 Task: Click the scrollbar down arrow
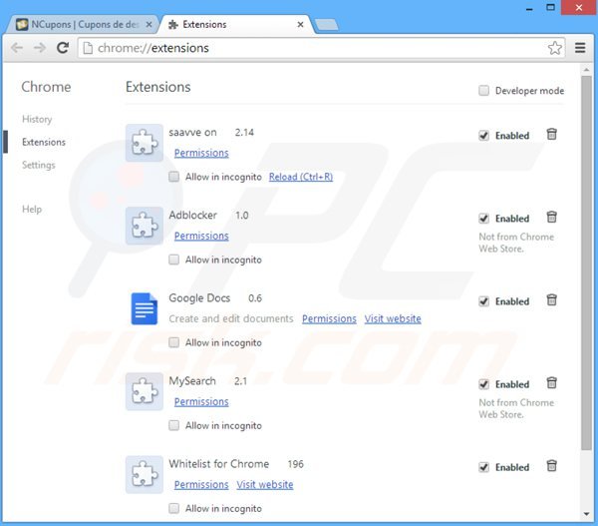tap(586, 514)
